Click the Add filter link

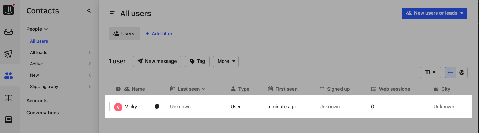pyautogui.click(x=159, y=34)
